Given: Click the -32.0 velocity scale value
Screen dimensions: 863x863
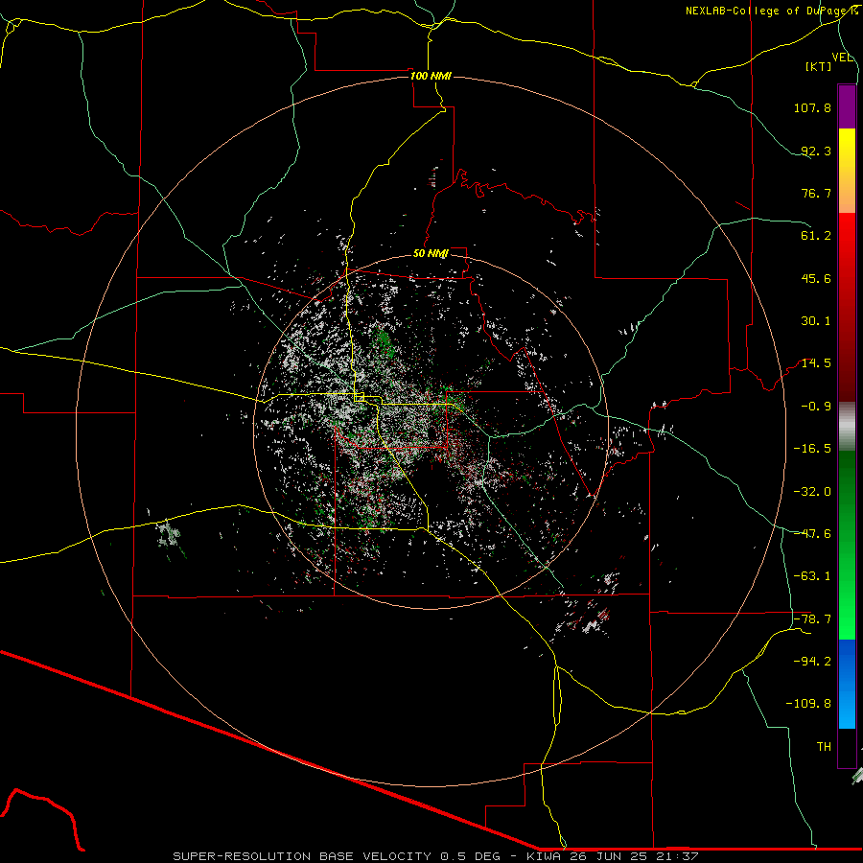Looking at the screenshot, I should click(x=812, y=492).
